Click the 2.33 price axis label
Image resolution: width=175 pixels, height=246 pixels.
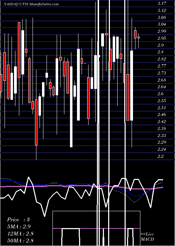pos(162,135)
